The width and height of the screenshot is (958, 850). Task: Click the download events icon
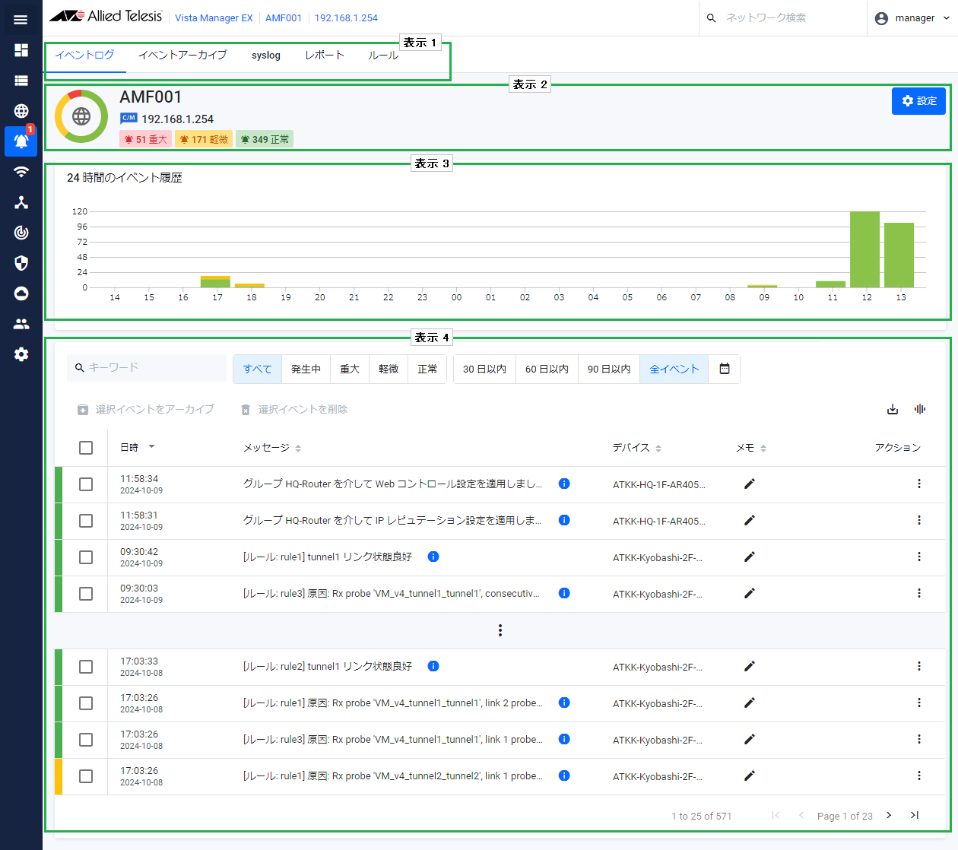click(x=893, y=410)
